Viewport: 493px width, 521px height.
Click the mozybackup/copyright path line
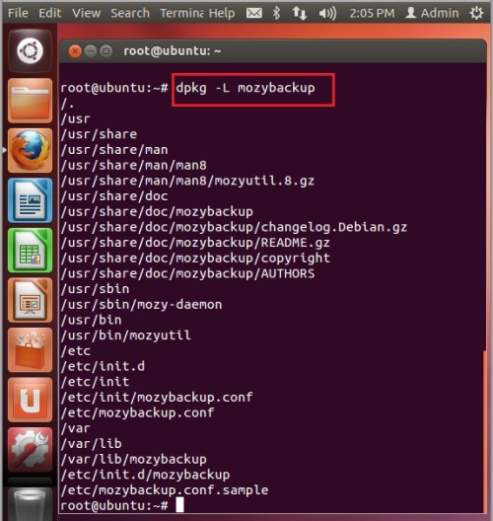coord(195,259)
